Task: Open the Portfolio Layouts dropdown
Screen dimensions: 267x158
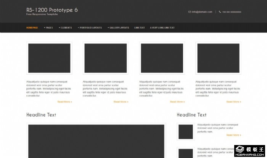Action: (x=90, y=27)
